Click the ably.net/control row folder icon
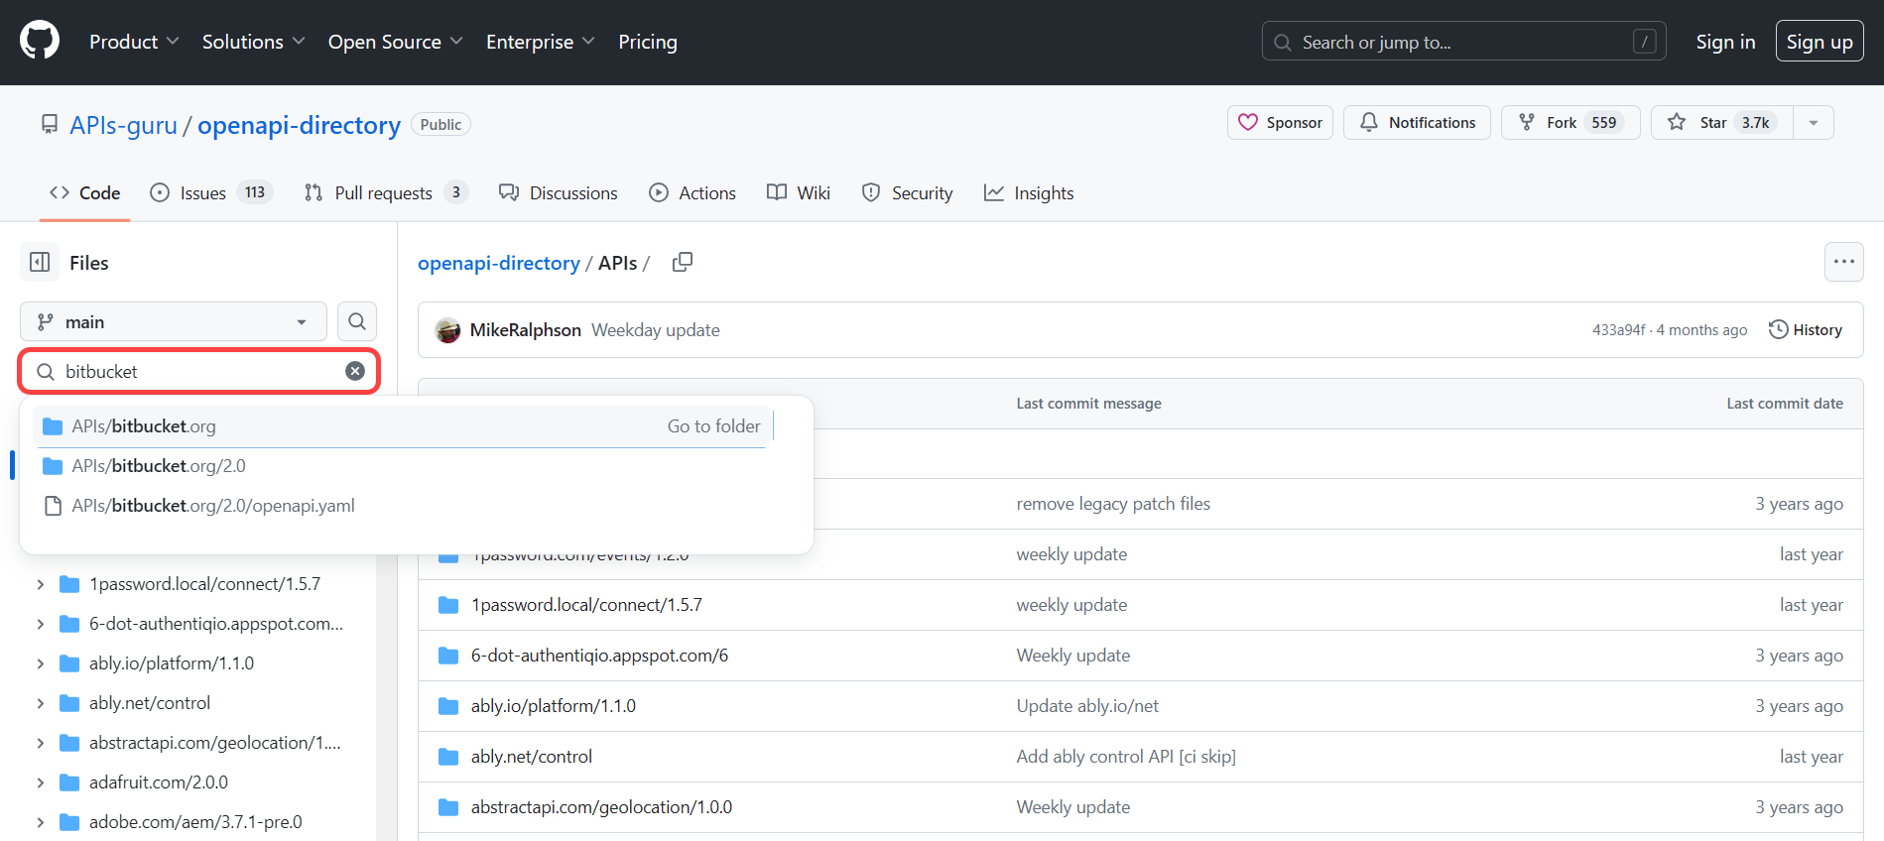Image resolution: width=1884 pixels, height=841 pixels. coord(448,757)
